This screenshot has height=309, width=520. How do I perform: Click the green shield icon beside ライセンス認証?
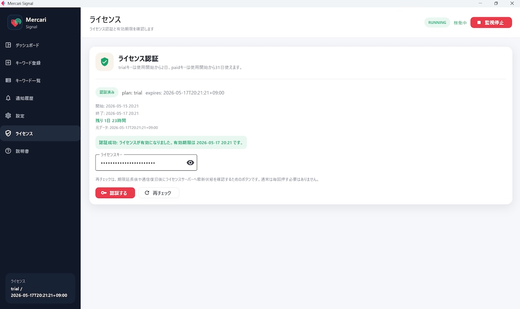(x=104, y=62)
